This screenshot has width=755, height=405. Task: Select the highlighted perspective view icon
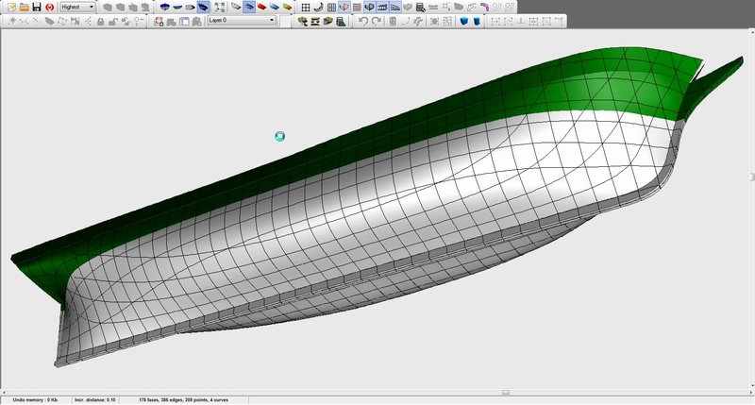coord(202,7)
